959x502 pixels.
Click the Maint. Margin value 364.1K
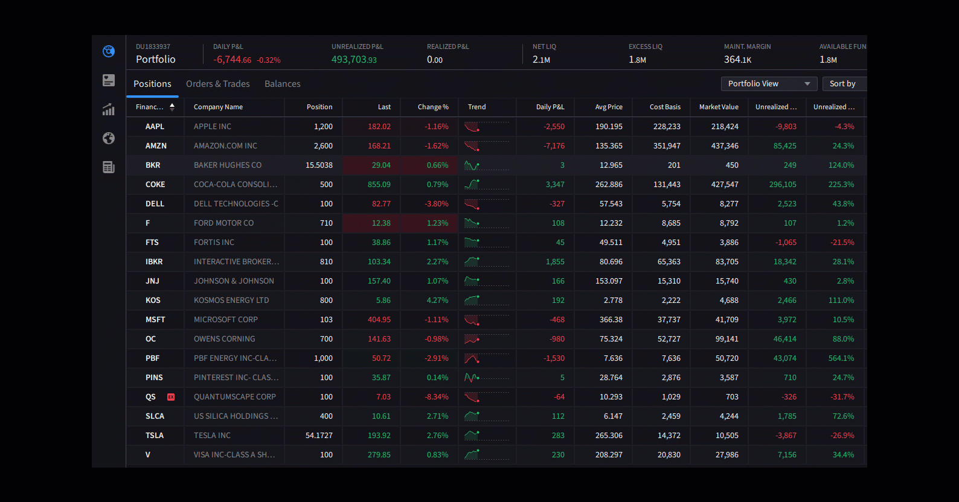pyautogui.click(x=738, y=60)
